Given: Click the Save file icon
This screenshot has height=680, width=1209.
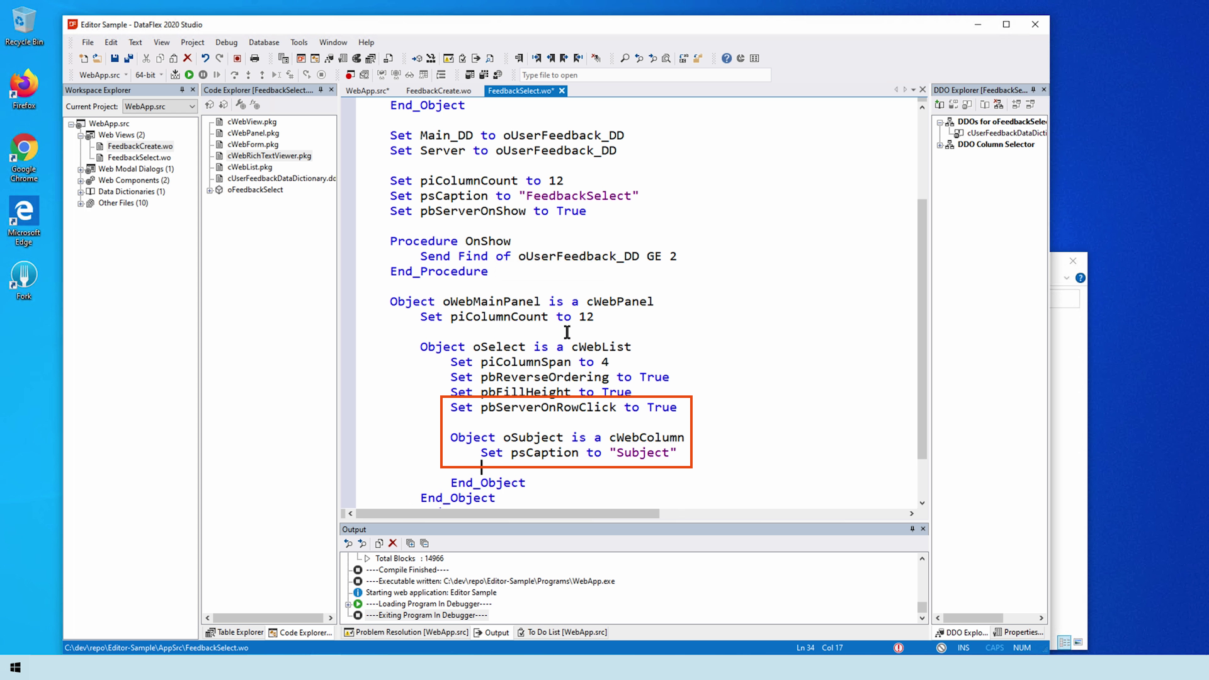Looking at the screenshot, I should (x=115, y=59).
